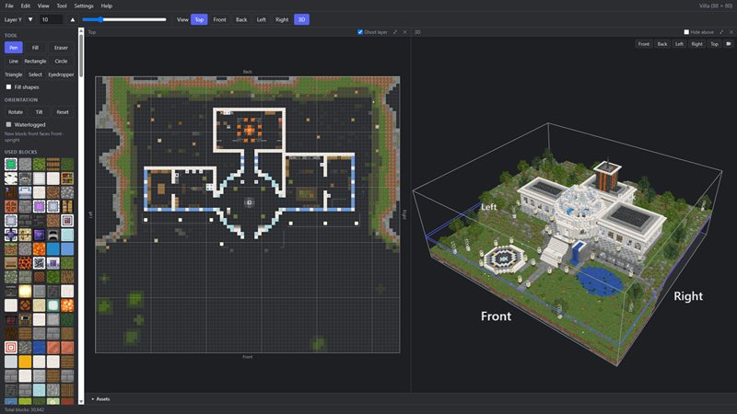Snap 3D camera to Front
Screen dimensions: 737x414
click(644, 43)
